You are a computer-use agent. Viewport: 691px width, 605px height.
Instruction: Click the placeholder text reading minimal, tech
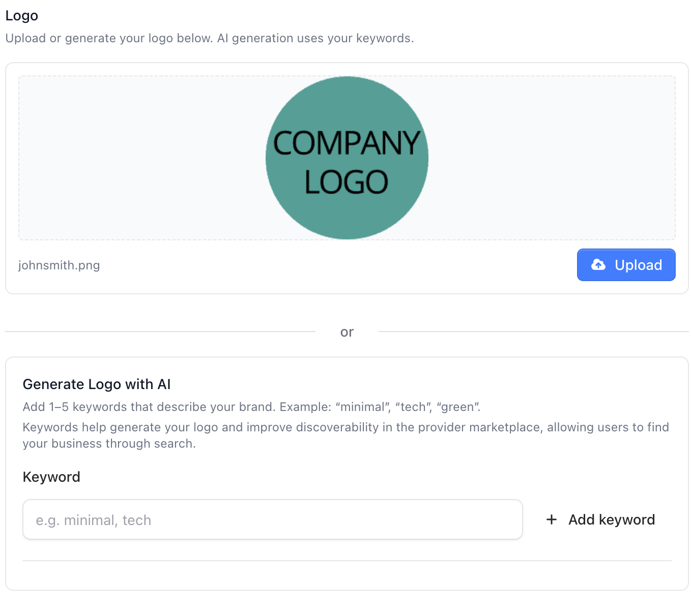pyautogui.click(x=93, y=520)
